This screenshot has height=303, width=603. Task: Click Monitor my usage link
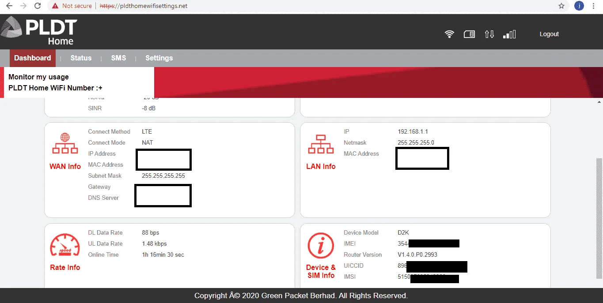[38, 77]
